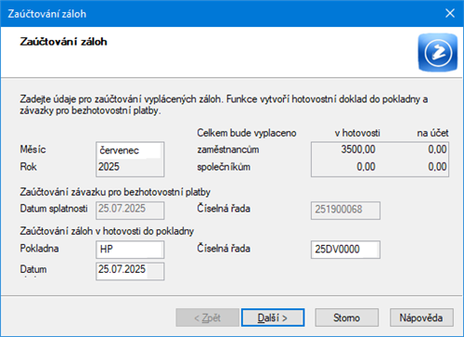This screenshot has width=464, height=337.
Task: Click the Další > button
Action: click(x=273, y=318)
